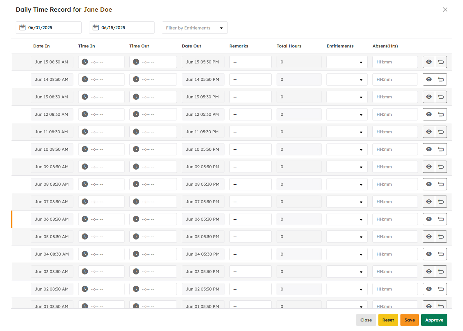
Task: Click the Entitlements column header
Action: click(340, 46)
